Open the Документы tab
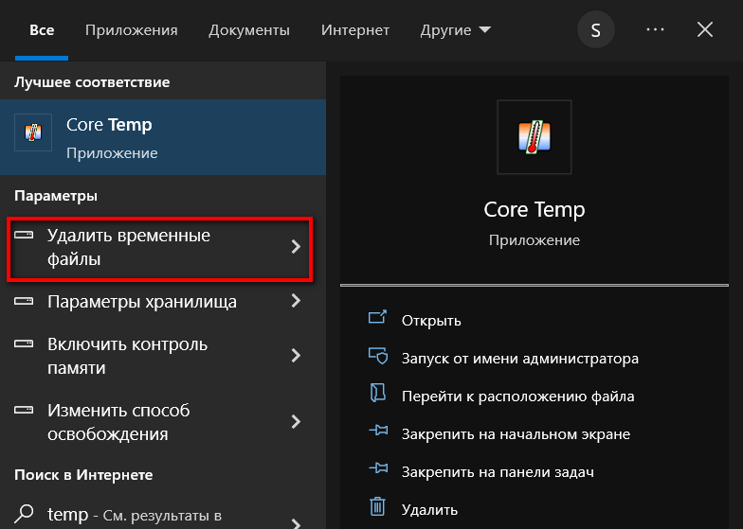 pyautogui.click(x=248, y=30)
